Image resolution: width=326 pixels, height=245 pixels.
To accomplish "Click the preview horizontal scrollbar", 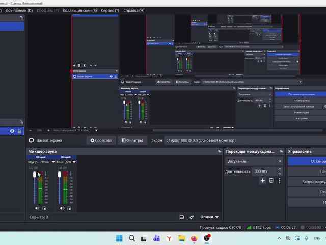I will click(237, 130).
